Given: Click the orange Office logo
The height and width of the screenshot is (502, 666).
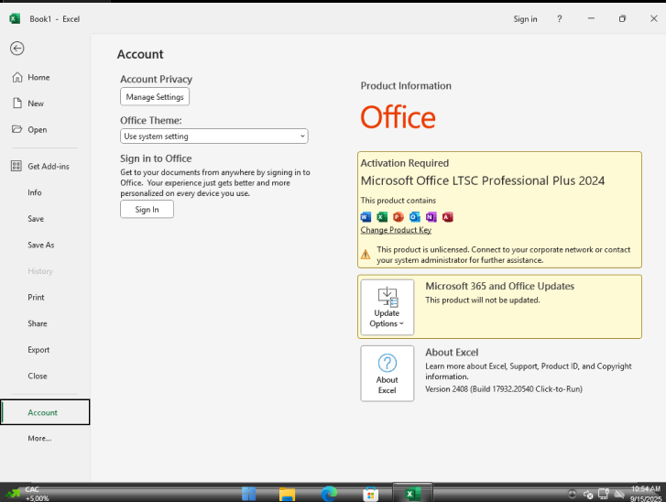Looking at the screenshot, I should tap(398, 117).
